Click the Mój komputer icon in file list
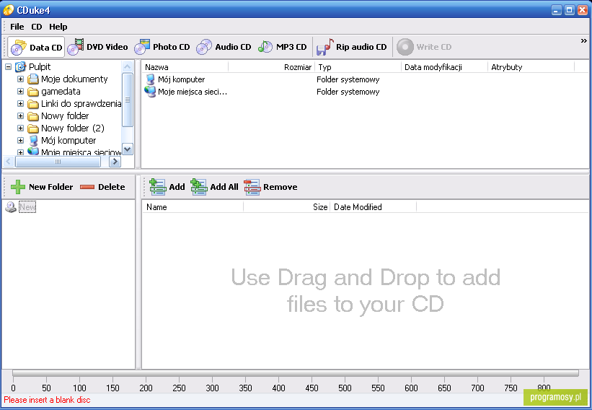The image size is (592, 410). click(x=150, y=79)
